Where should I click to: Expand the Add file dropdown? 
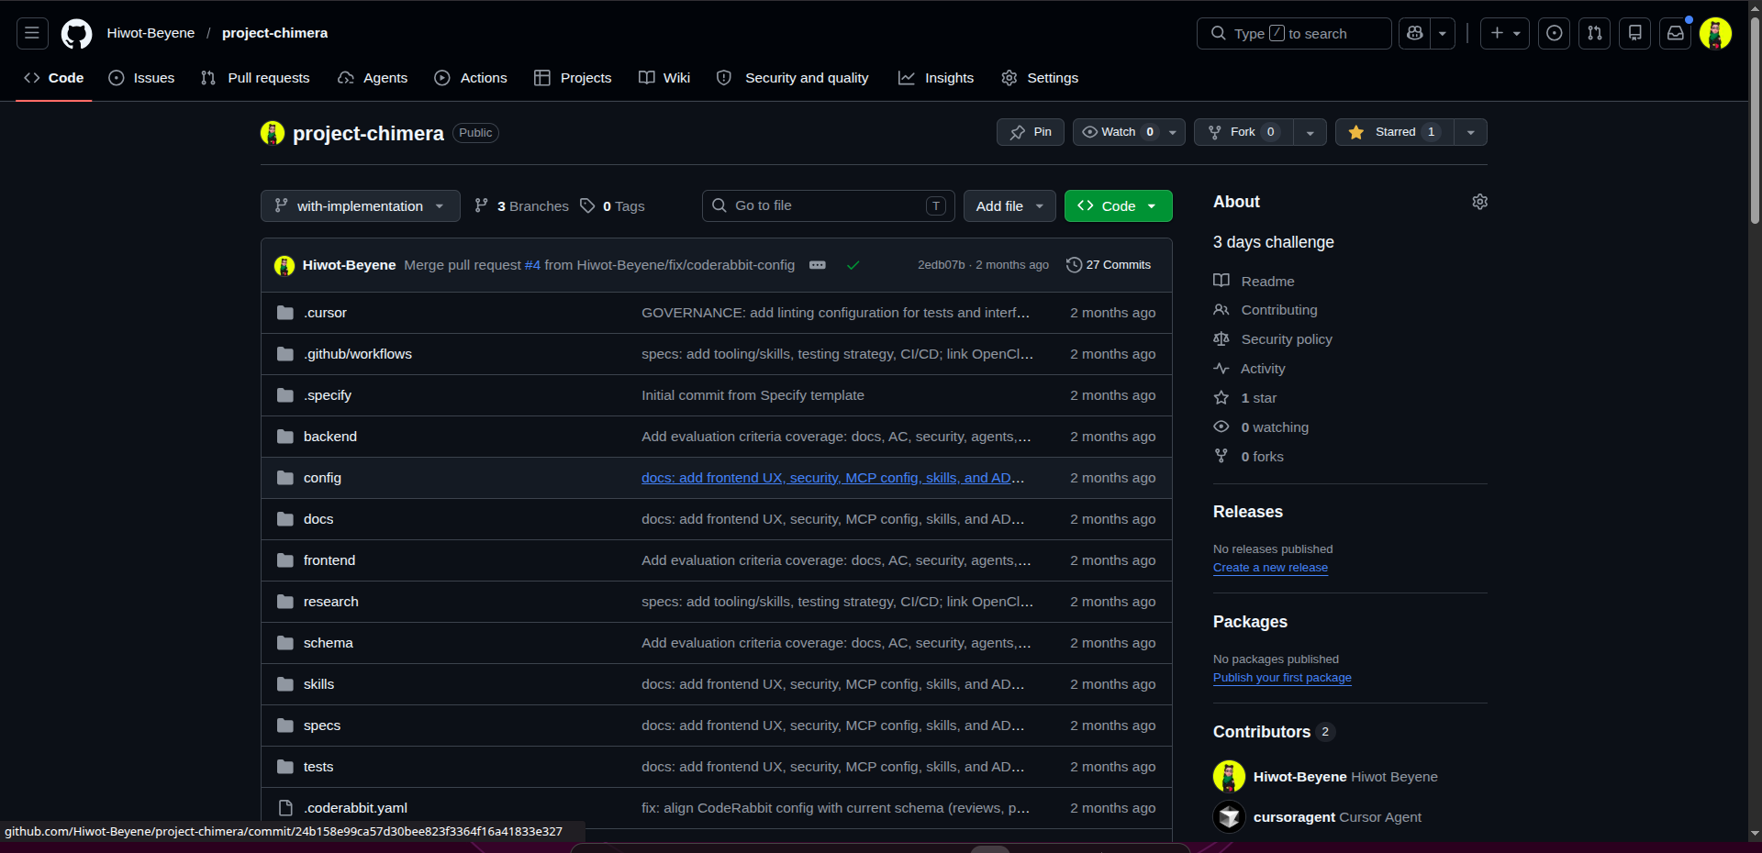click(1009, 206)
